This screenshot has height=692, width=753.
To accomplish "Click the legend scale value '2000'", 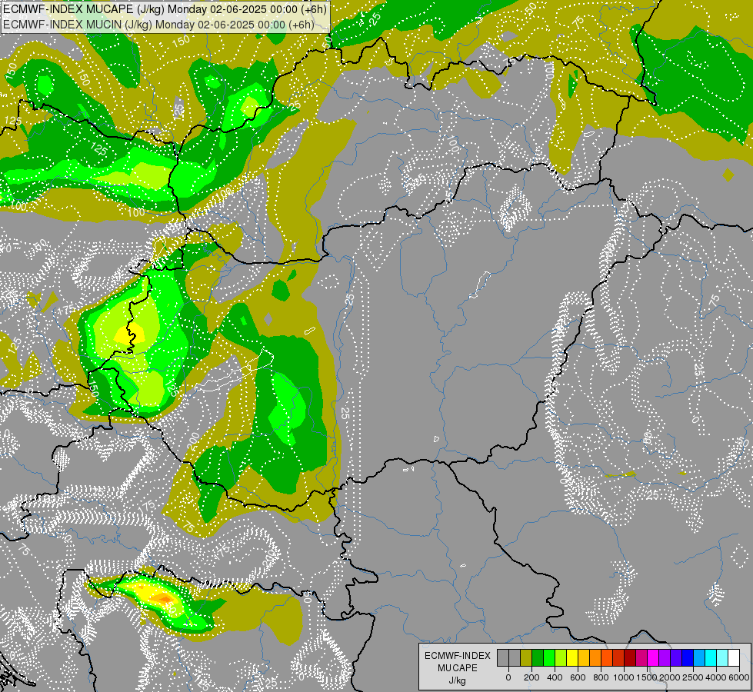I will coord(670,677).
